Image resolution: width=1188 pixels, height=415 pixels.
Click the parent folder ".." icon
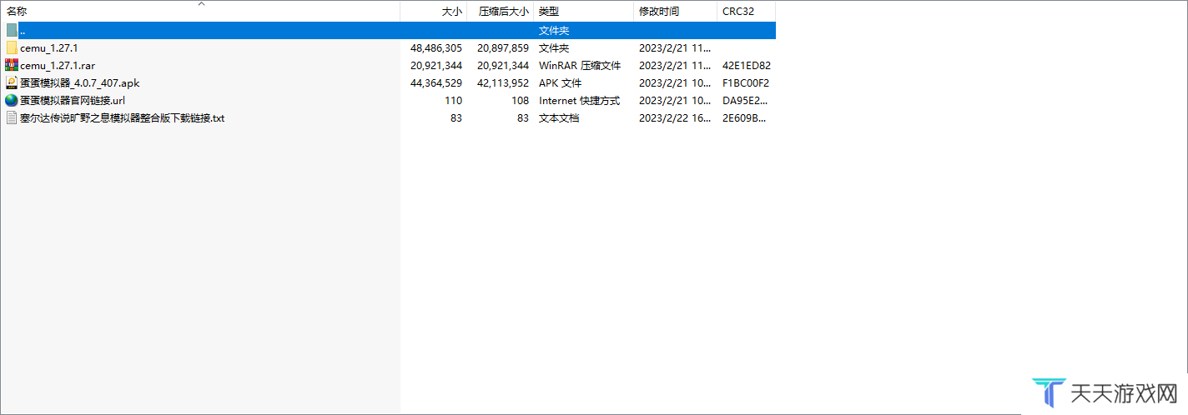[x=12, y=30]
